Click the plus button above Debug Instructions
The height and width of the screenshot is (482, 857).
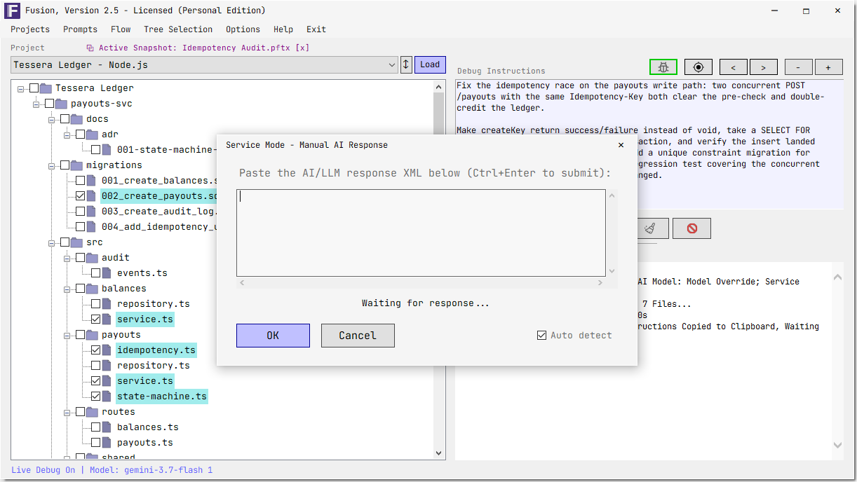(x=828, y=67)
